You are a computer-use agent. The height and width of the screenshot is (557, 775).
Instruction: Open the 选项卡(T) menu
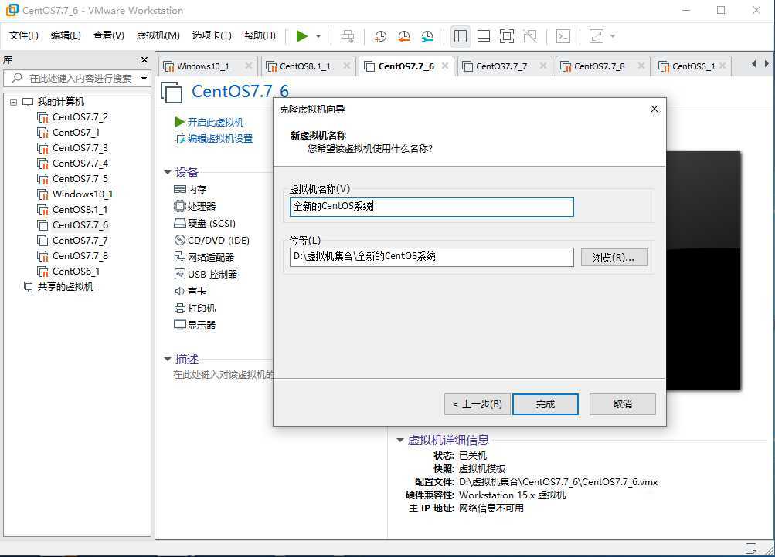tap(212, 35)
